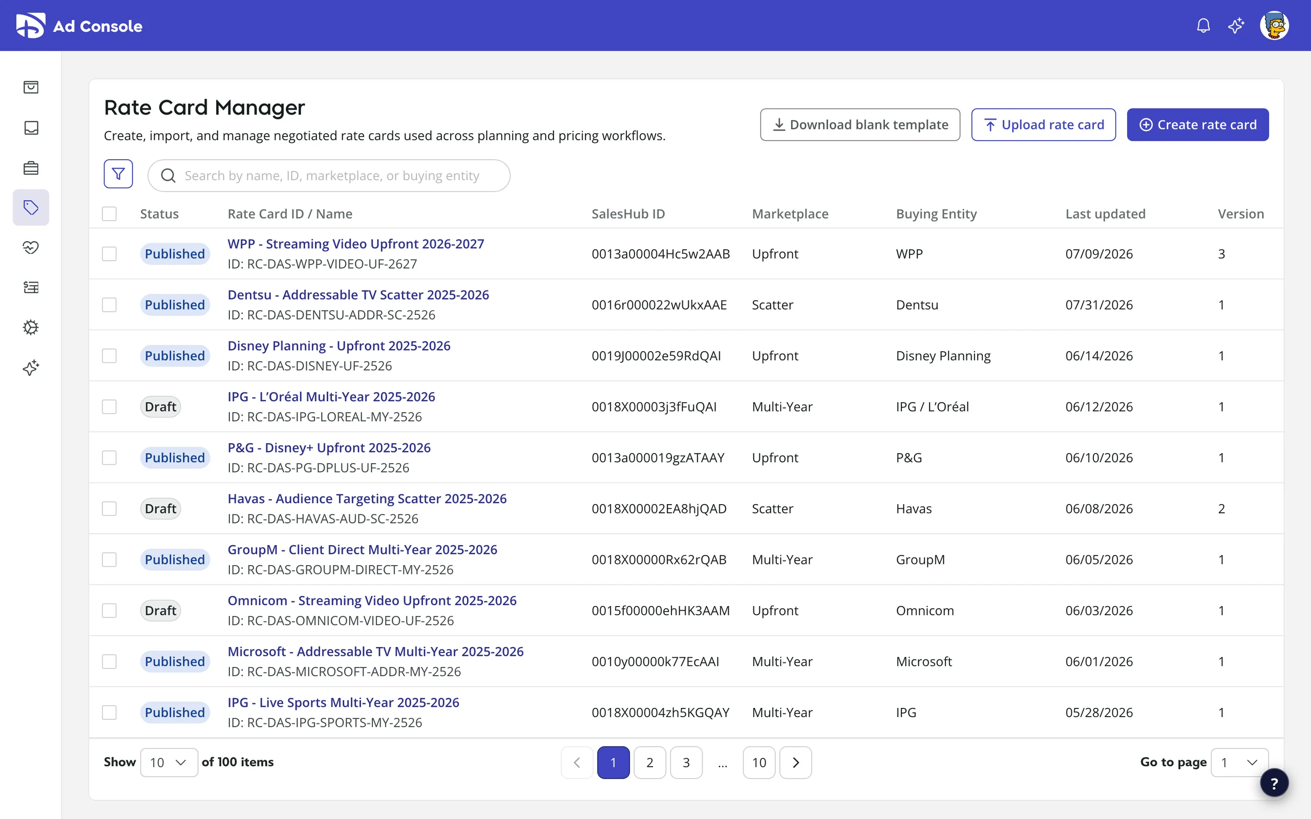Click the Published badge on Microsoft row

pyautogui.click(x=175, y=661)
